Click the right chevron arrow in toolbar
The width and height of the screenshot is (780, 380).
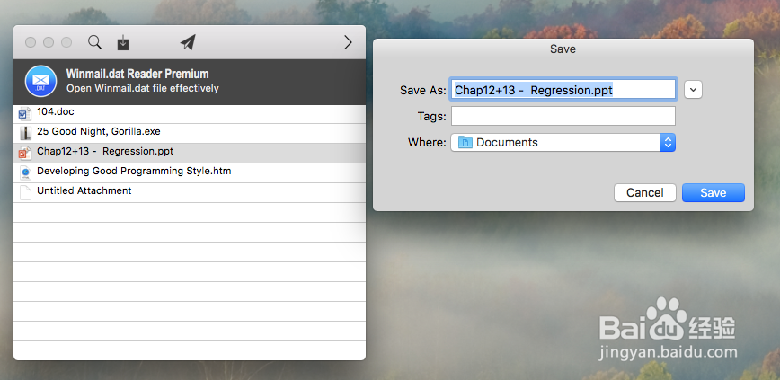(x=348, y=42)
